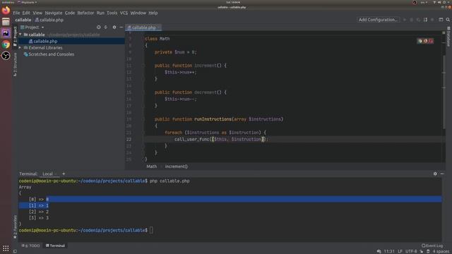This screenshot has width=452, height=254.
Task: Click the 11:31 caret position in status bar
Action: pos(389,251)
